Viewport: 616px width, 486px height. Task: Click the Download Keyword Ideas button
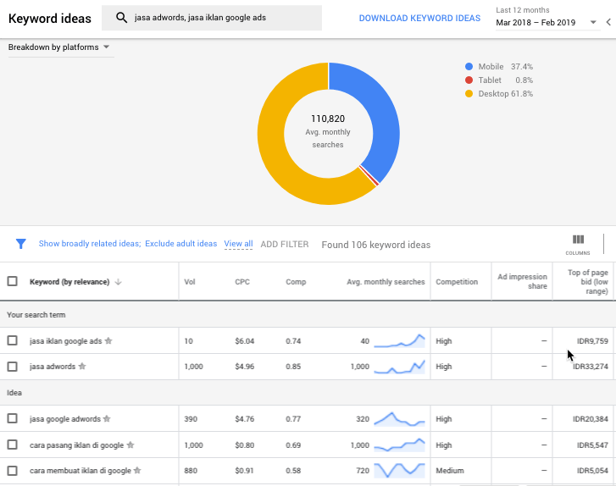point(419,19)
